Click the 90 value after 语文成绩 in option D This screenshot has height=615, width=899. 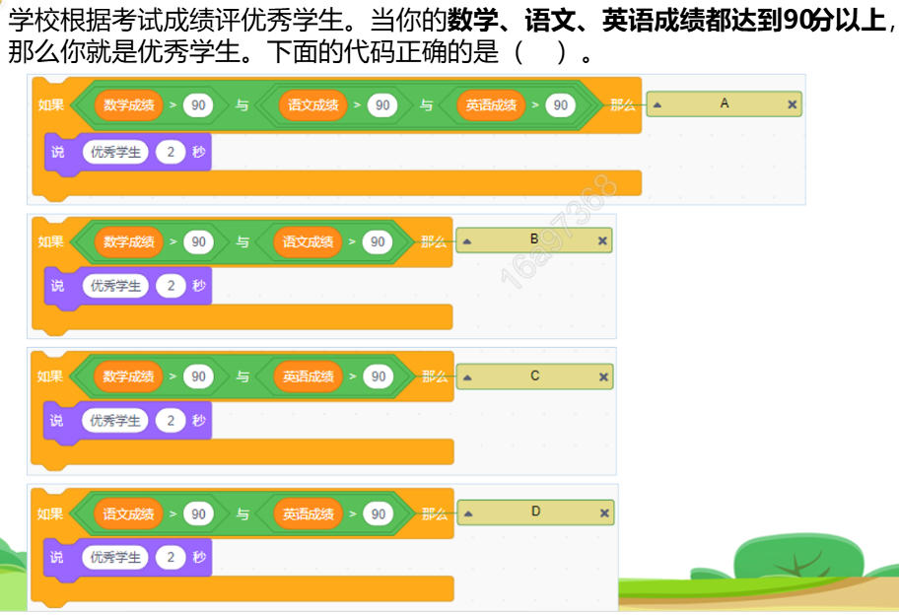[198, 514]
